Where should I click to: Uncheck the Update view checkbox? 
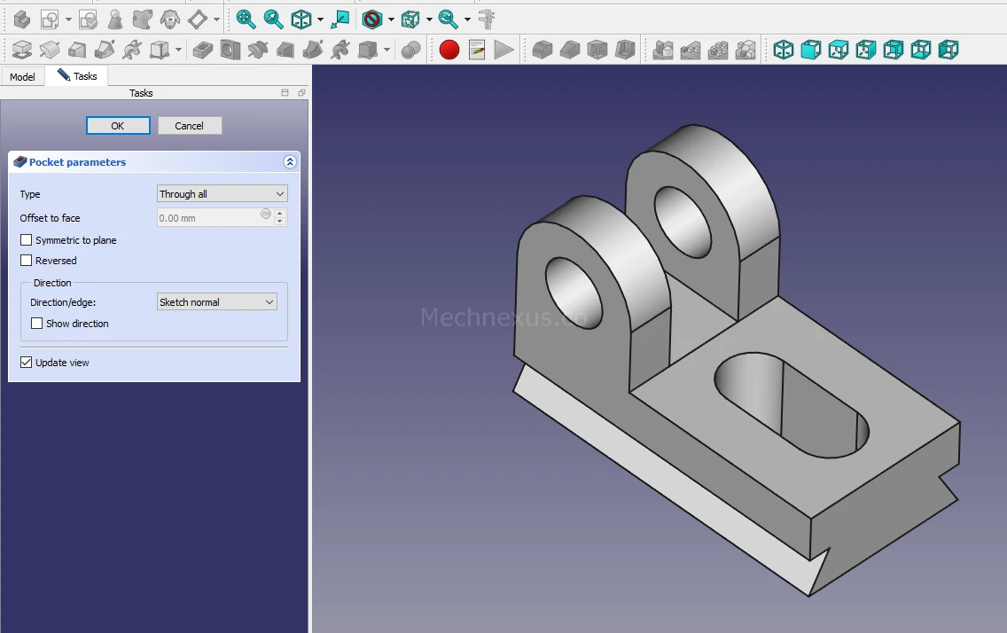tap(27, 363)
